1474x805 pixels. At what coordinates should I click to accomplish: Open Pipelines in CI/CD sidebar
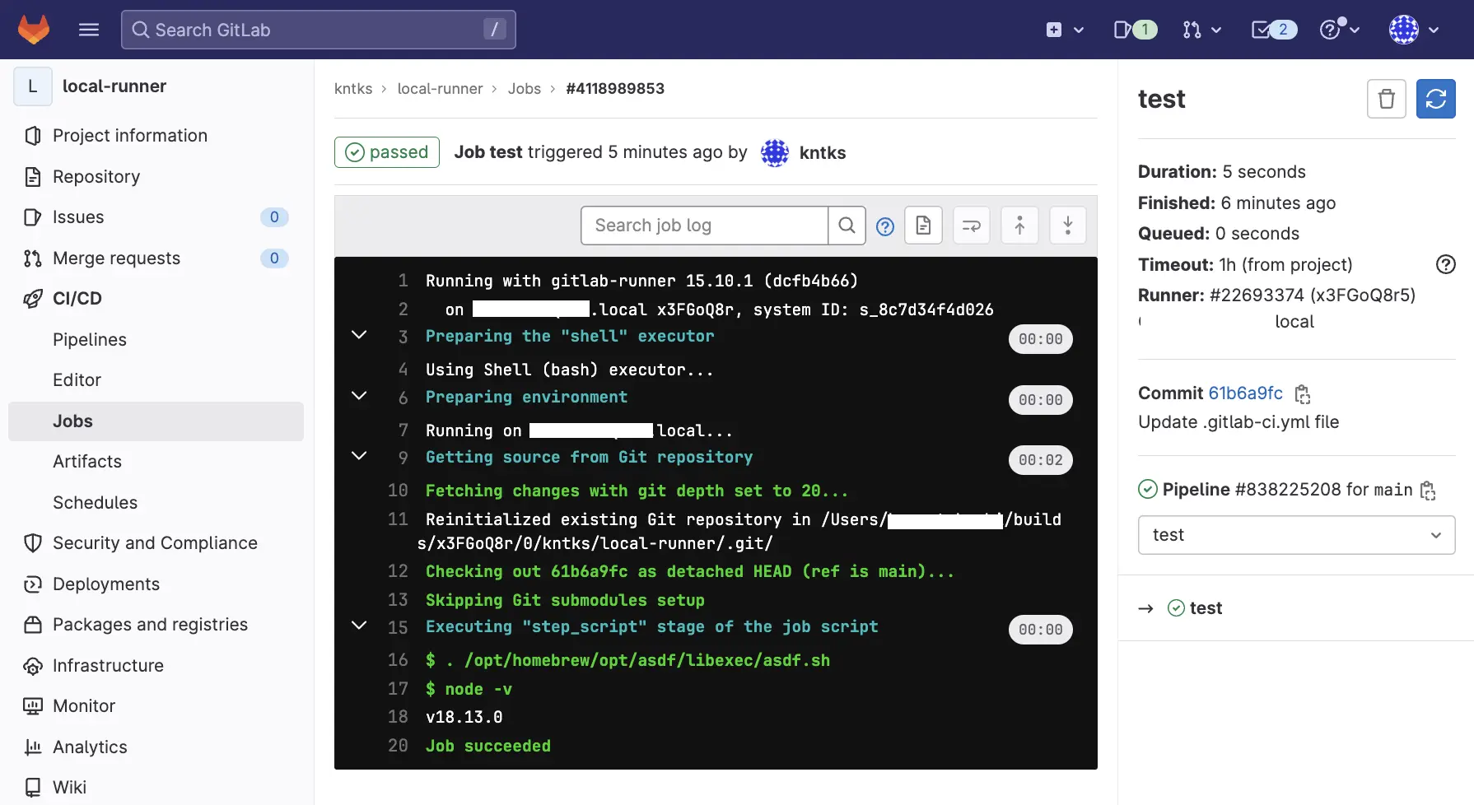click(90, 340)
